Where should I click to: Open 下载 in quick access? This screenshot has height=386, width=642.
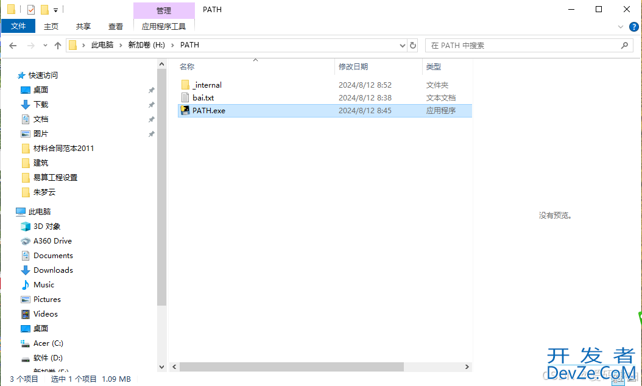point(41,105)
